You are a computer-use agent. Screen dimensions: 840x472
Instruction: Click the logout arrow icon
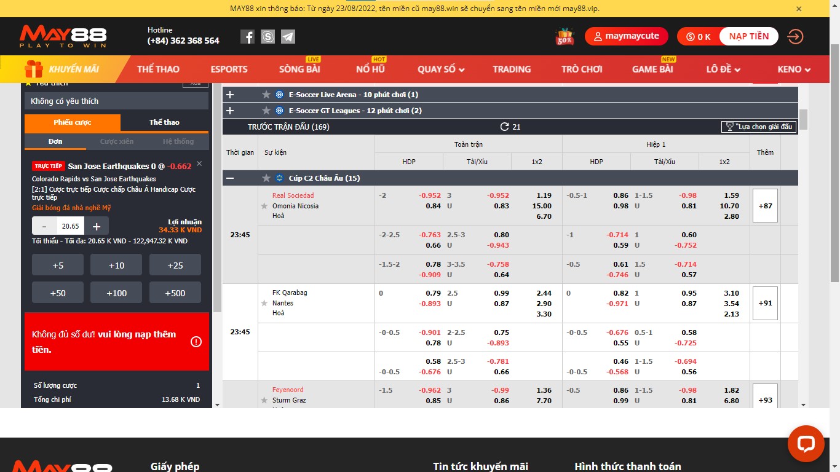795,37
